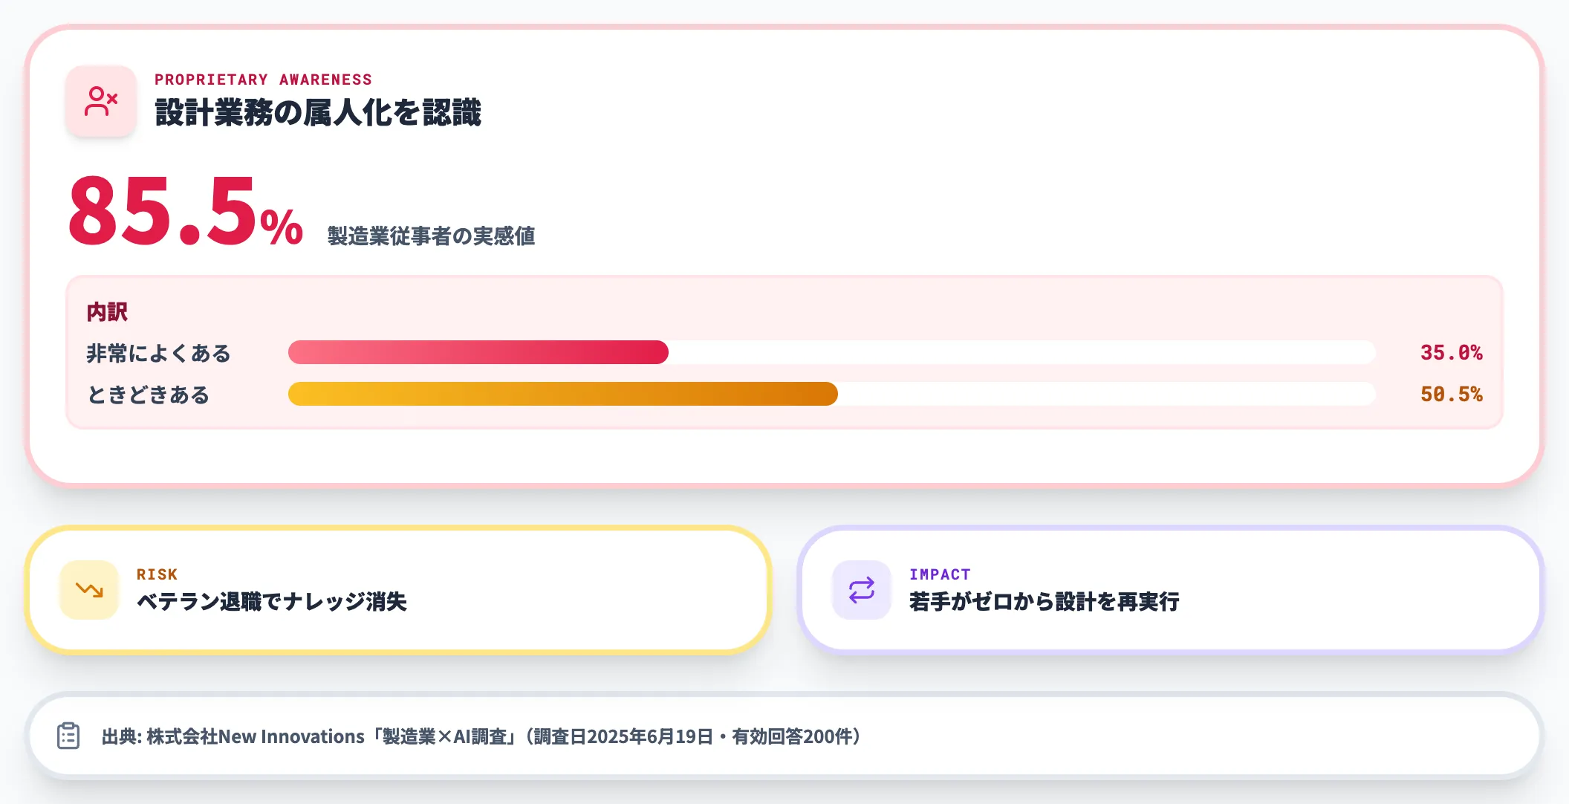Click the 製造業従事者の実感値 caption

[x=431, y=236]
